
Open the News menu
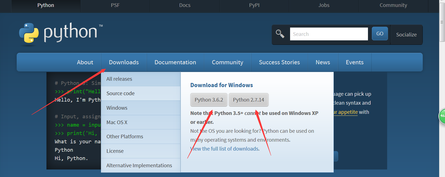(x=323, y=62)
